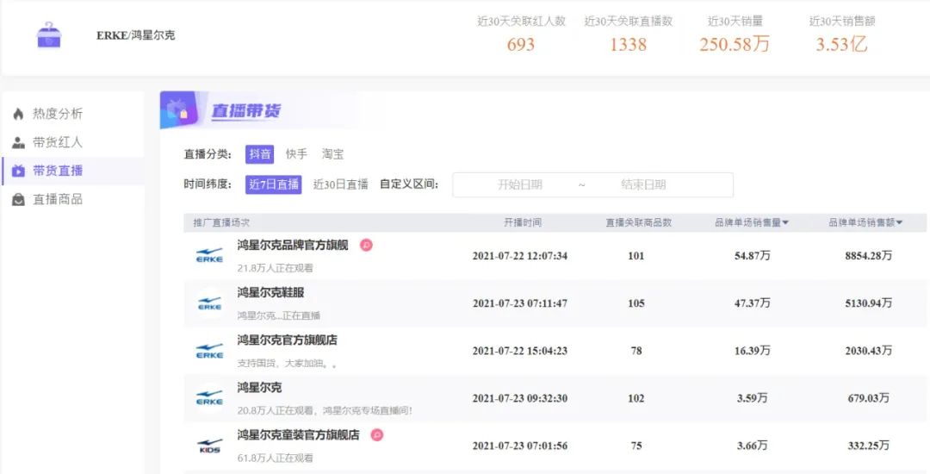Open the ERKE logo of 鸿星尔克品牌官方旗舰

(209, 256)
